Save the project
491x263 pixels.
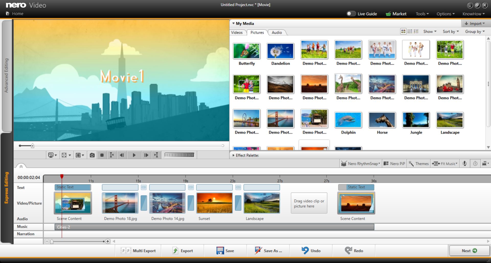[x=225, y=251]
